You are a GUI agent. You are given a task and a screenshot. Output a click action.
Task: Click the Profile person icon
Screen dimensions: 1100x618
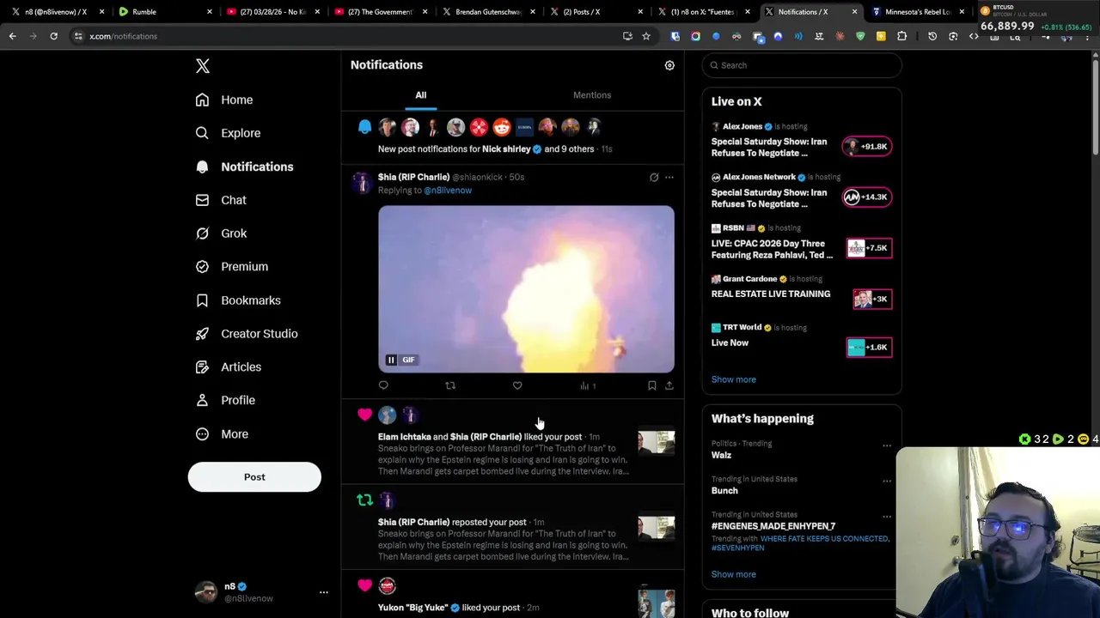(202, 400)
